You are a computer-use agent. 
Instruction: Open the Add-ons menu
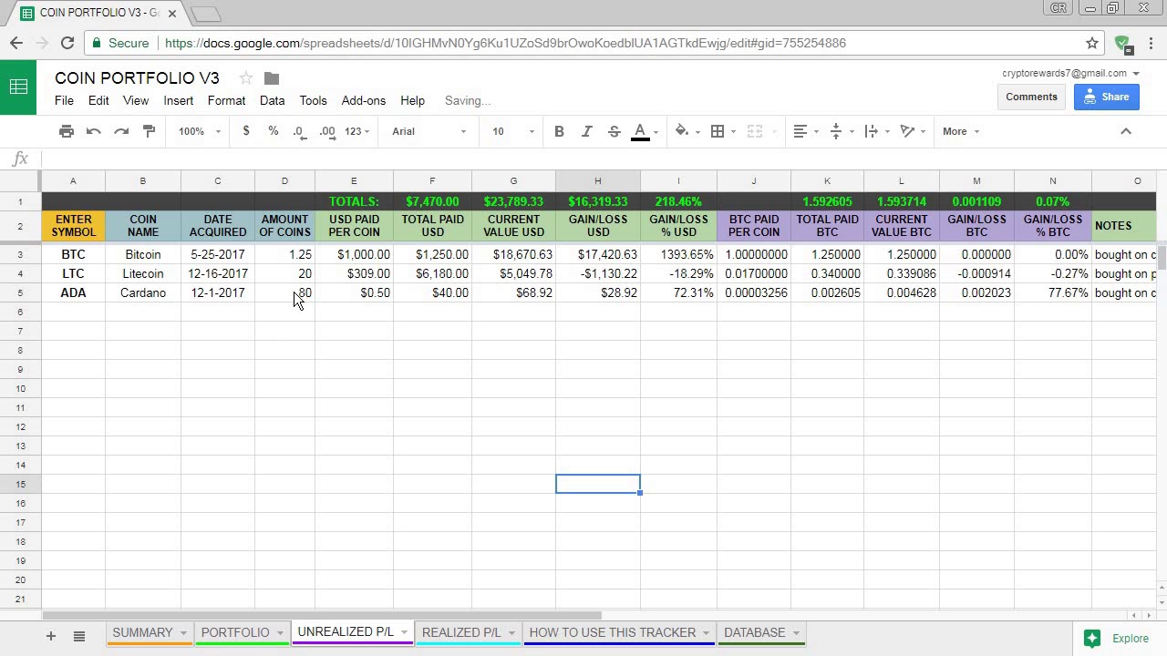point(363,100)
